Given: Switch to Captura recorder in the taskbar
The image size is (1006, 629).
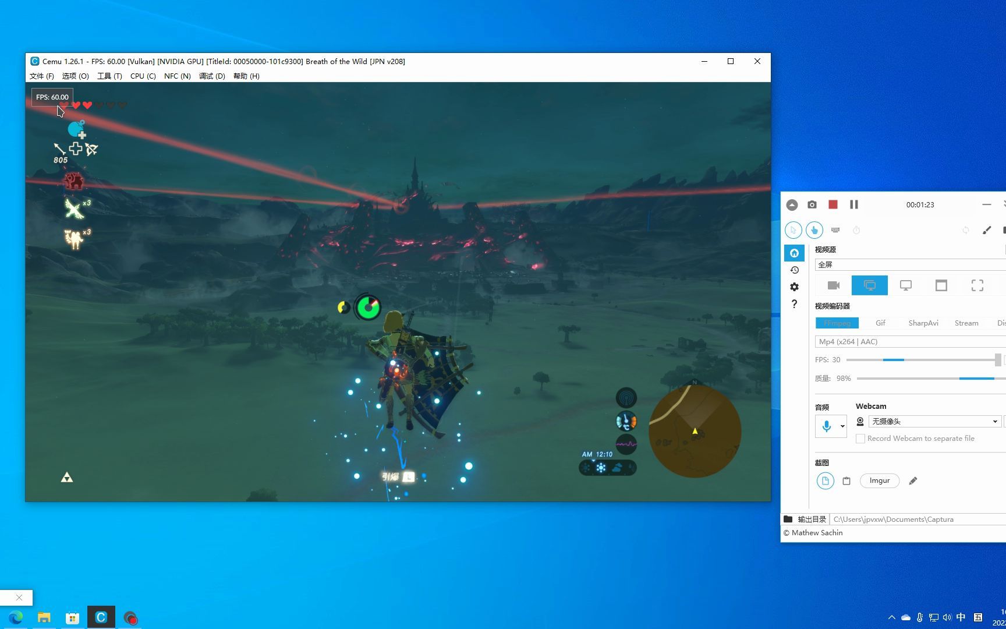Looking at the screenshot, I should [x=130, y=617].
